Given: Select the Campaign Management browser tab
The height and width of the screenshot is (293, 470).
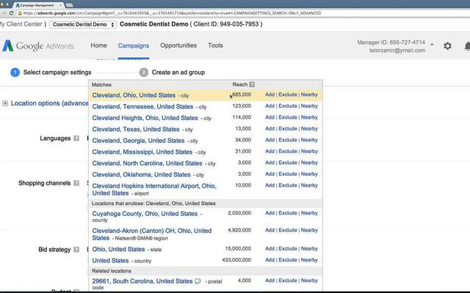Looking at the screenshot, I should point(38,5).
